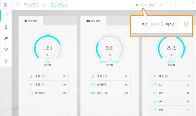Open the audio speaker sidebar section
This screenshot has height=116, width=196.
click(x=6, y=49)
